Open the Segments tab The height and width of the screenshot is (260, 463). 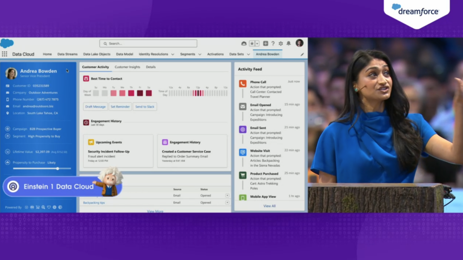click(188, 54)
